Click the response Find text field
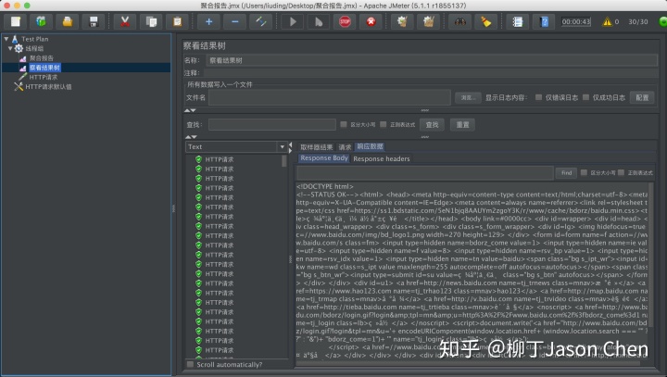The width and height of the screenshot is (667, 377). [x=425, y=173]
